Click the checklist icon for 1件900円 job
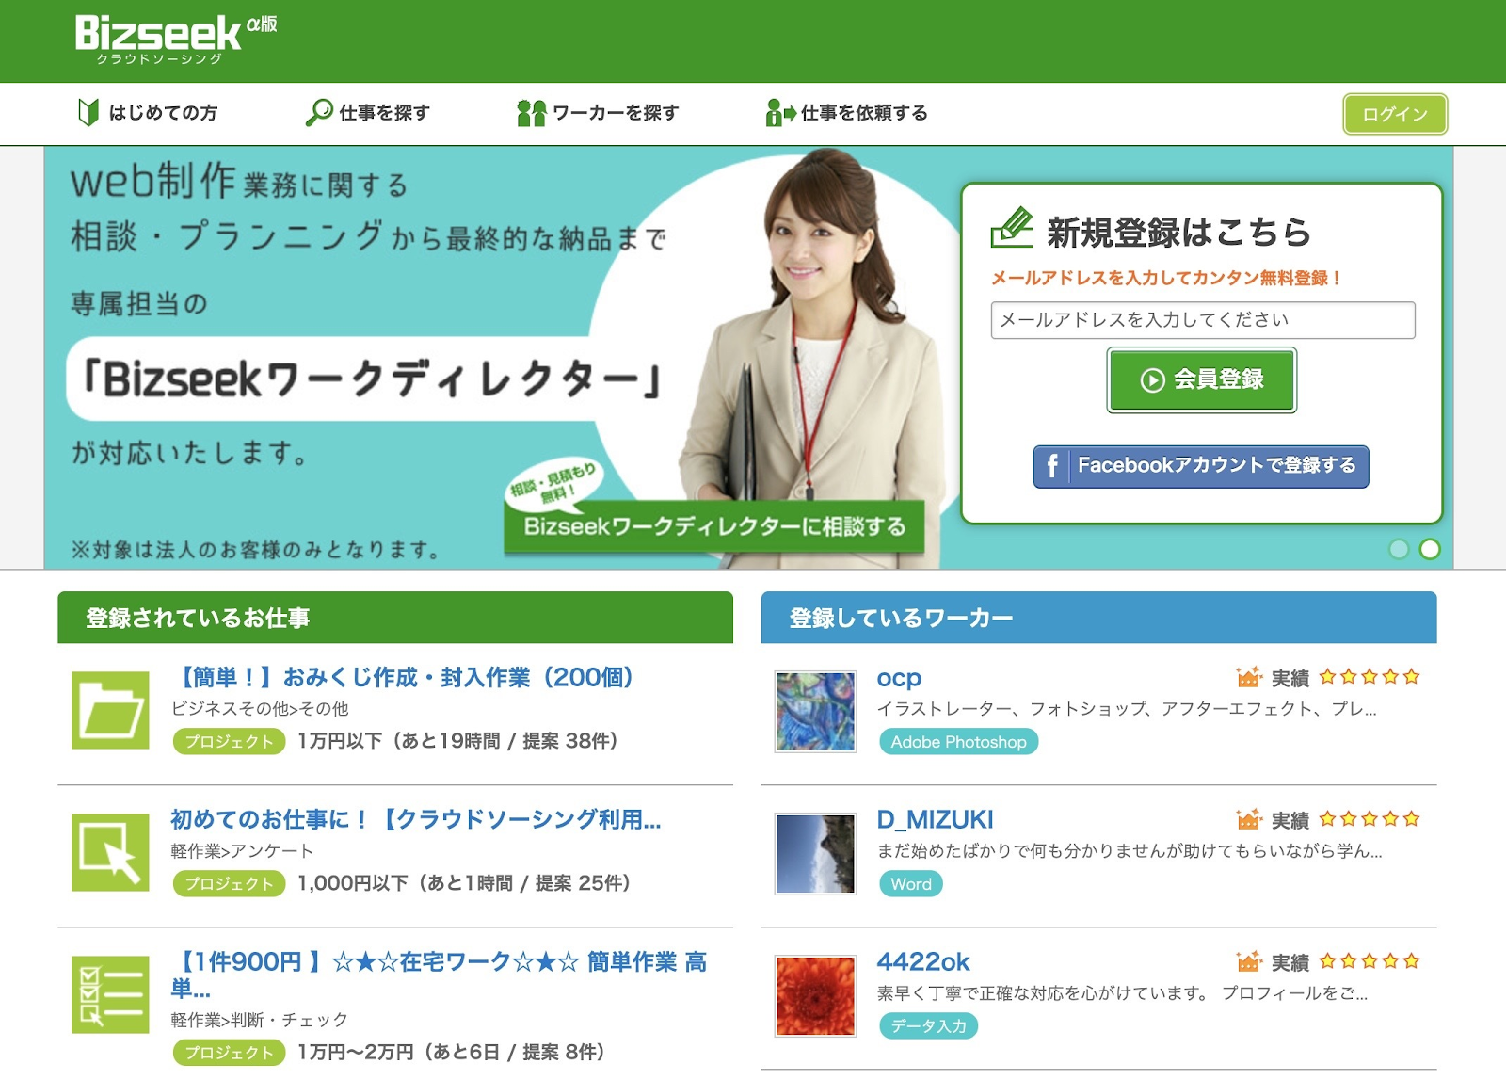Screen dimensions: 1506x1080 [x=110, y=994]
